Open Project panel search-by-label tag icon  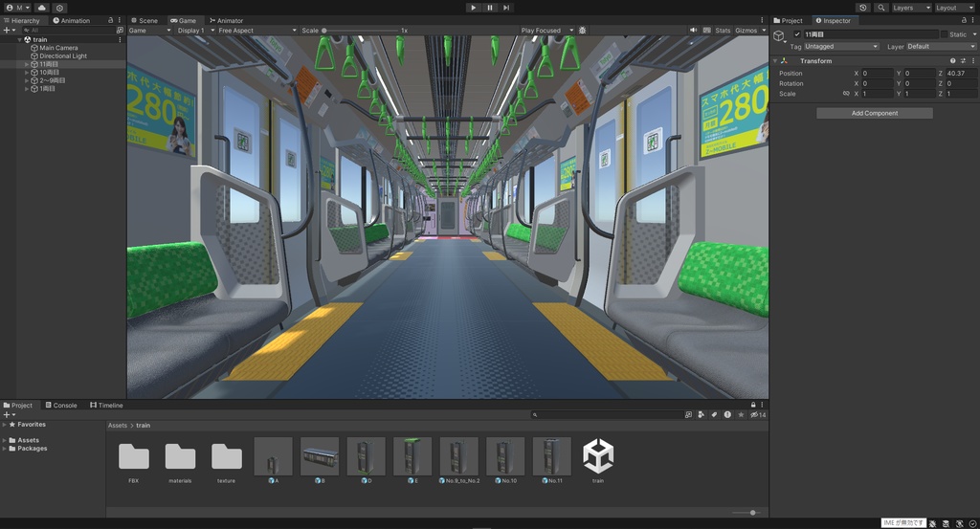coord(714,415)
